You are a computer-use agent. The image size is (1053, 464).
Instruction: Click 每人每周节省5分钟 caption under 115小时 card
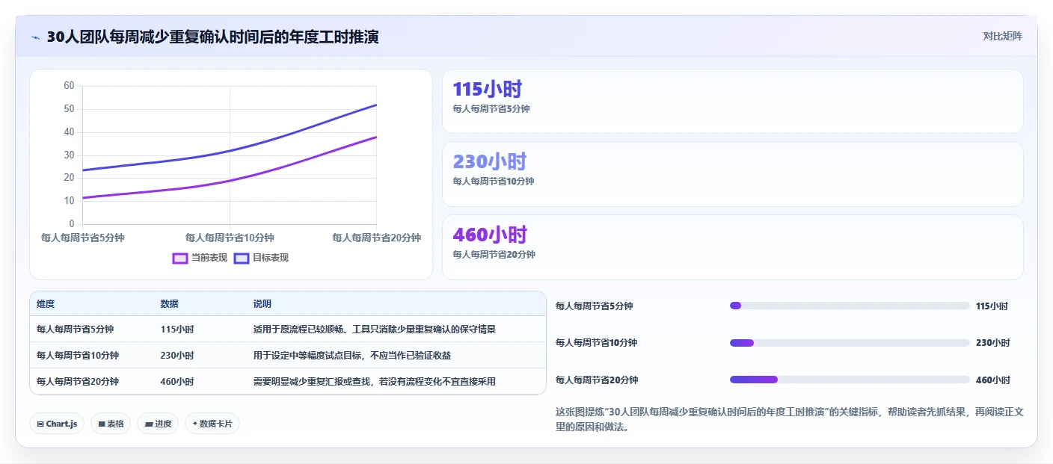(491, 109)
